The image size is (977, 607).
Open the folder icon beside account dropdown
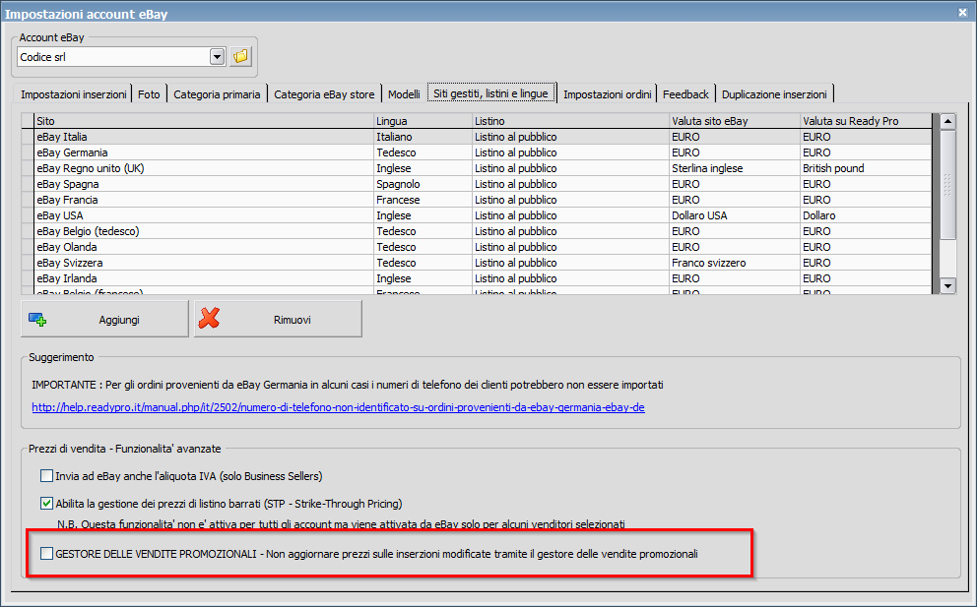coord(240,57)
